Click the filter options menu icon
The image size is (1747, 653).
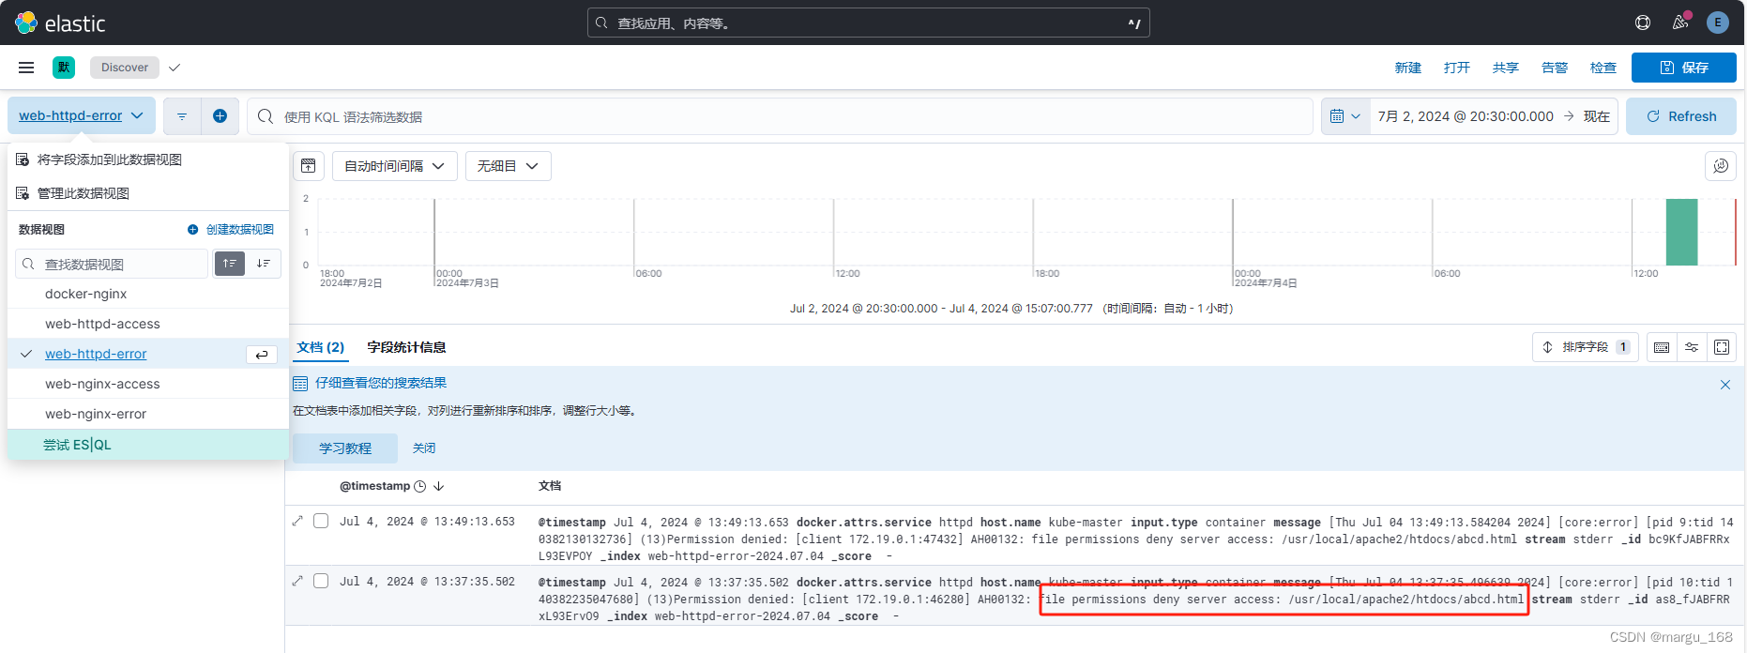point(182,116)
